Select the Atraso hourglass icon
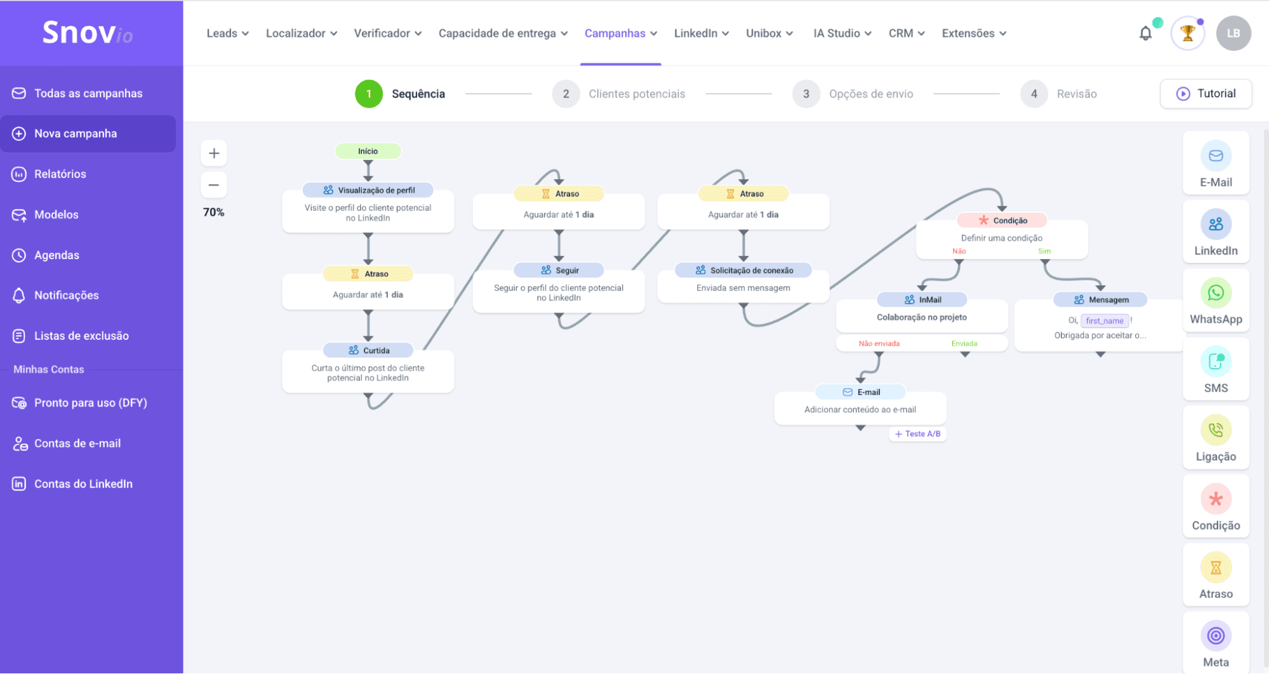The image size is (1269, 674). (x=1215, y=568)
